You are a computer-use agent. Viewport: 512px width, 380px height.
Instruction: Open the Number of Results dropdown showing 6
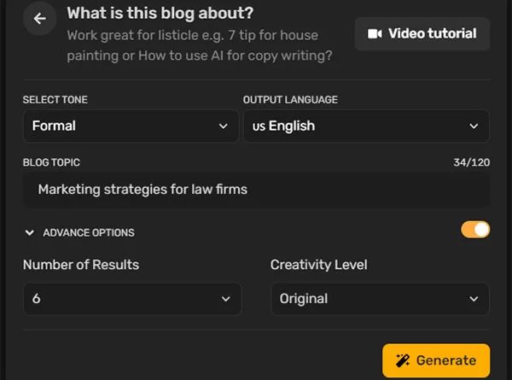point(132,299)
